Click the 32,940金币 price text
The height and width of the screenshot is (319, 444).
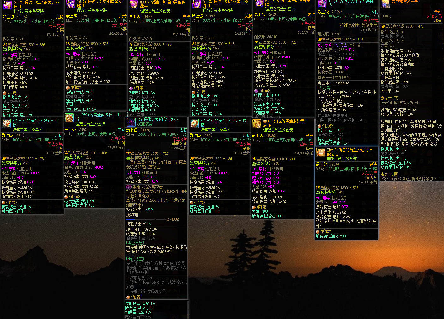(369, 29)
